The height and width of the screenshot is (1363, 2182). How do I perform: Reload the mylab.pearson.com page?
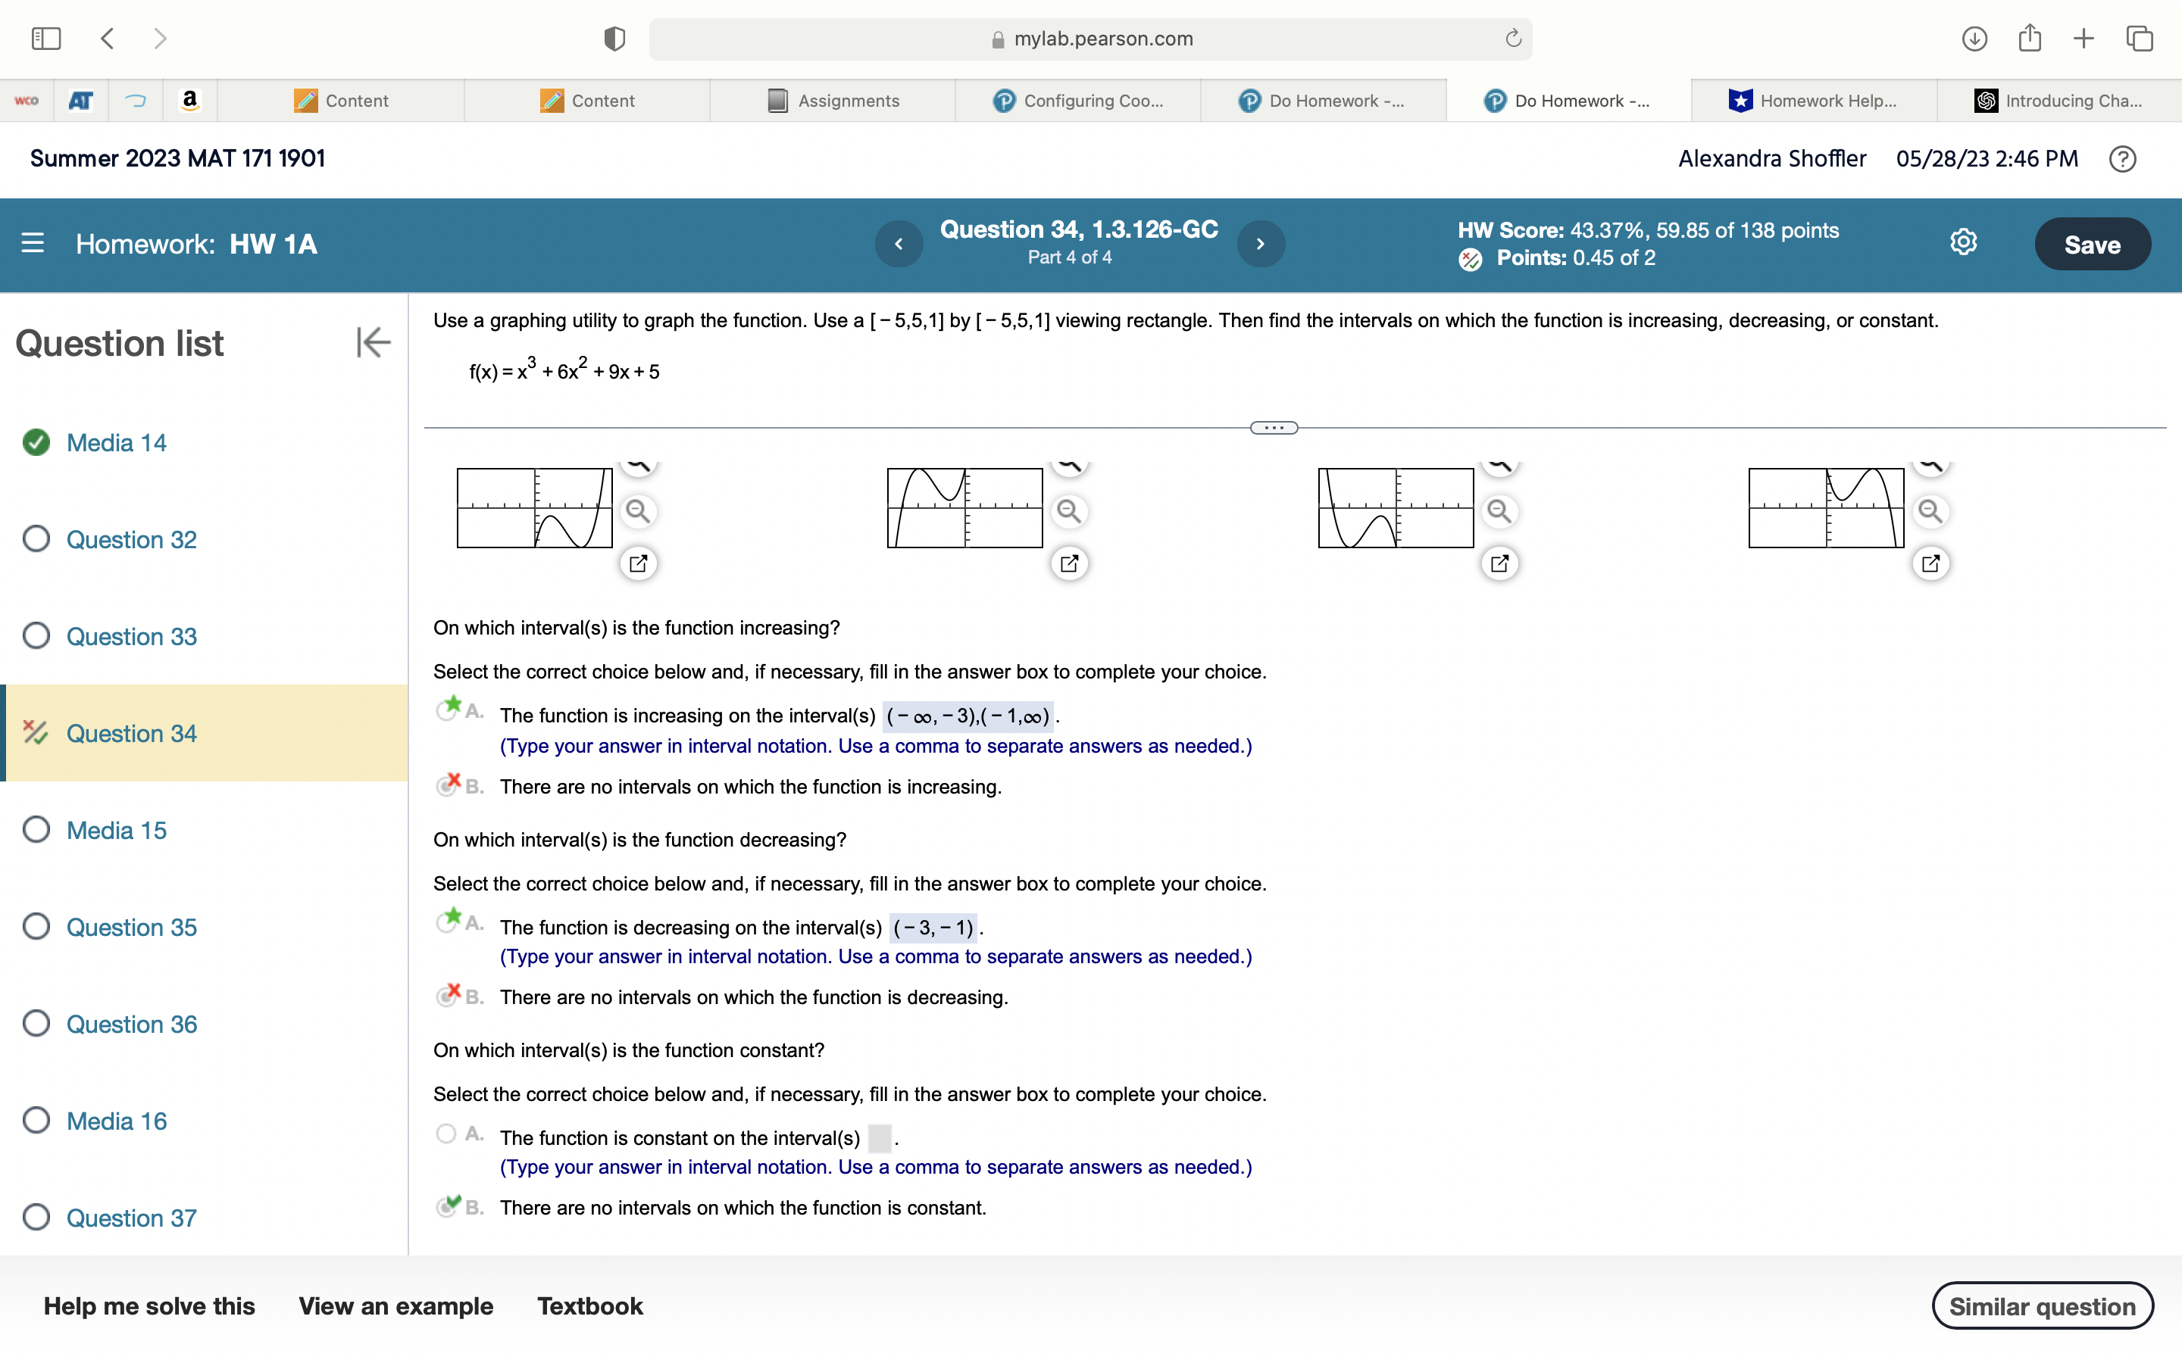click(x=1513, y=38)
